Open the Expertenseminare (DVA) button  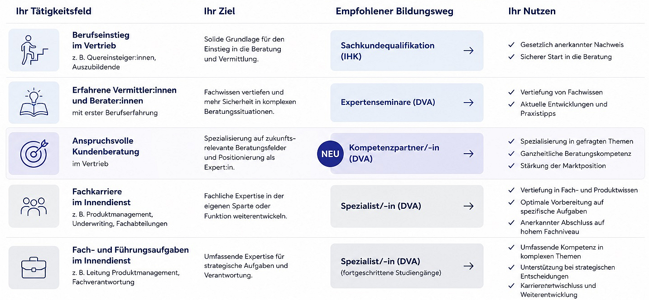(x=407, y=103)
